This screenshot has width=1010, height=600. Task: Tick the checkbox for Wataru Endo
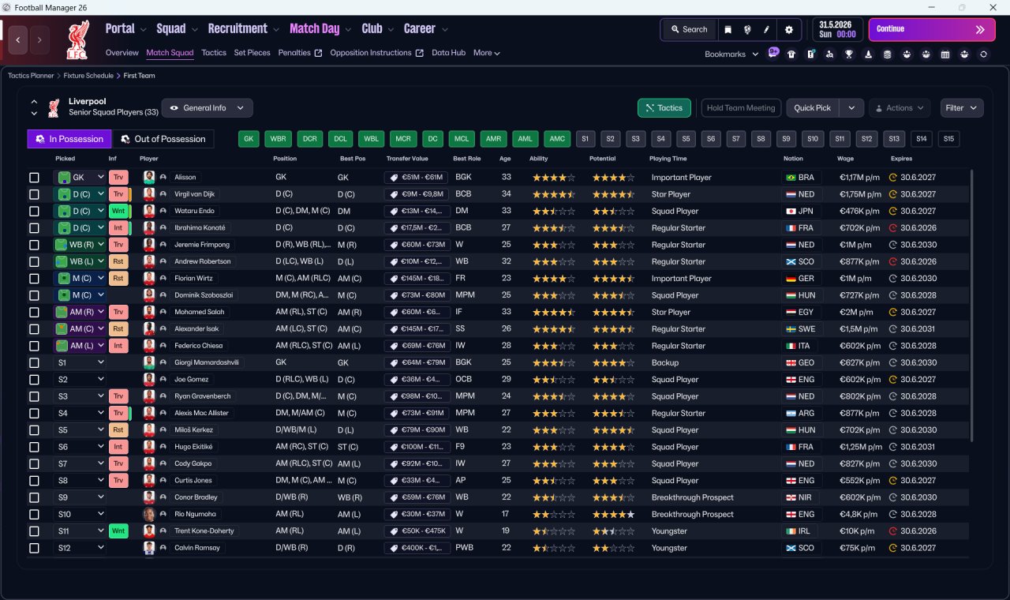pos(34,212)
